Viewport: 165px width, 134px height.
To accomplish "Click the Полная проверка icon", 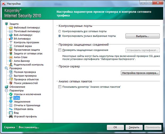I will pos(11,72).
